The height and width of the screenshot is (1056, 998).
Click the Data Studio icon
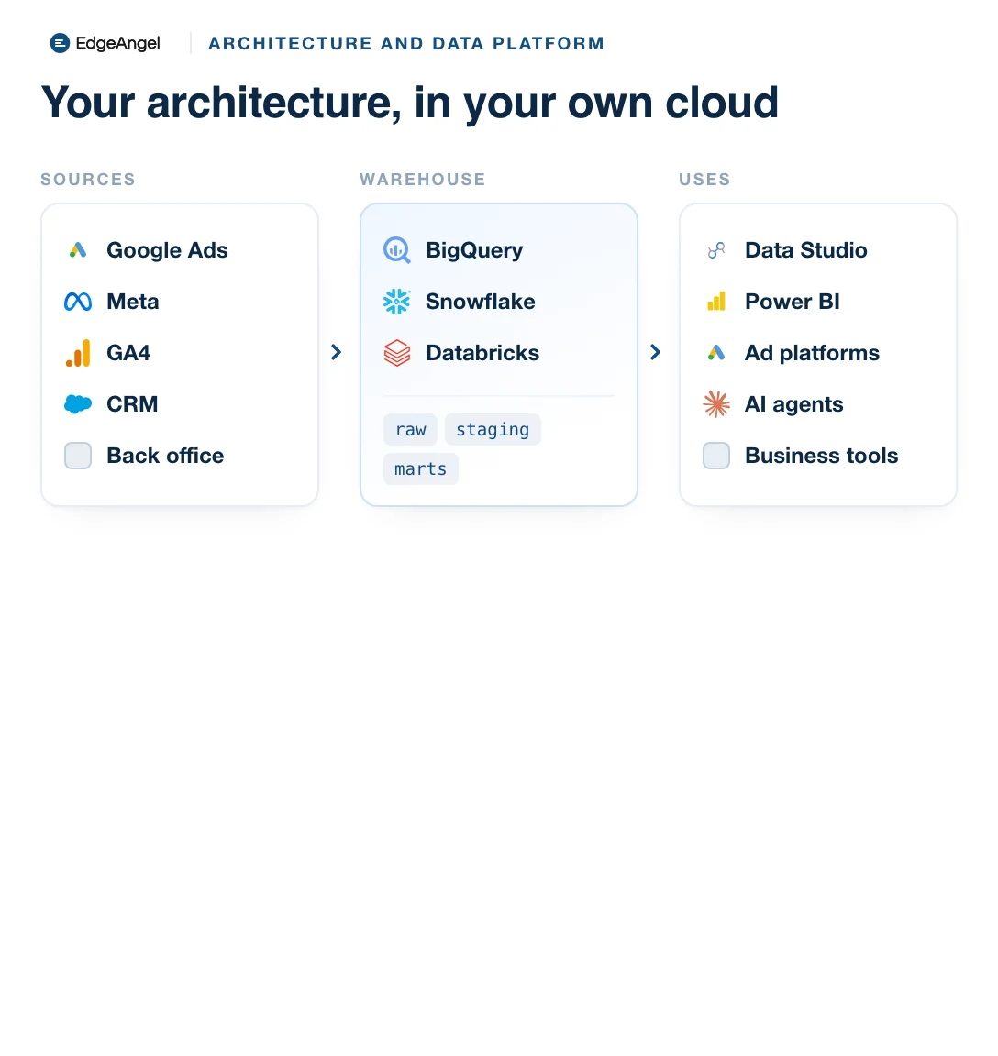click(x=716, y=250)
